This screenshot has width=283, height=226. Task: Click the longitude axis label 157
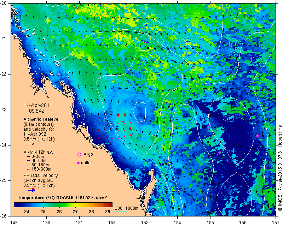click(x=276, y=222)
